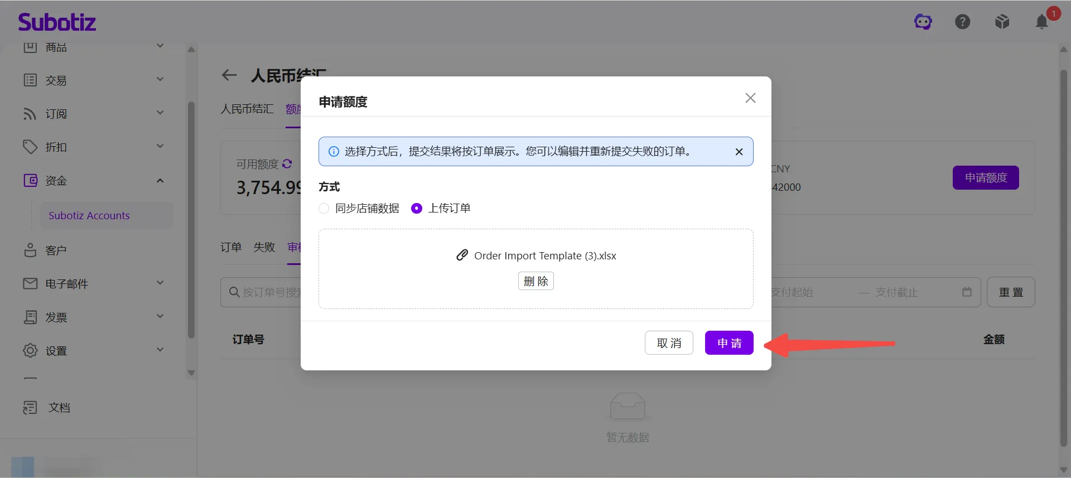Open 客户 in the sidebar
The width and height of the screenshot is (1071, 478).
(56, 250)
